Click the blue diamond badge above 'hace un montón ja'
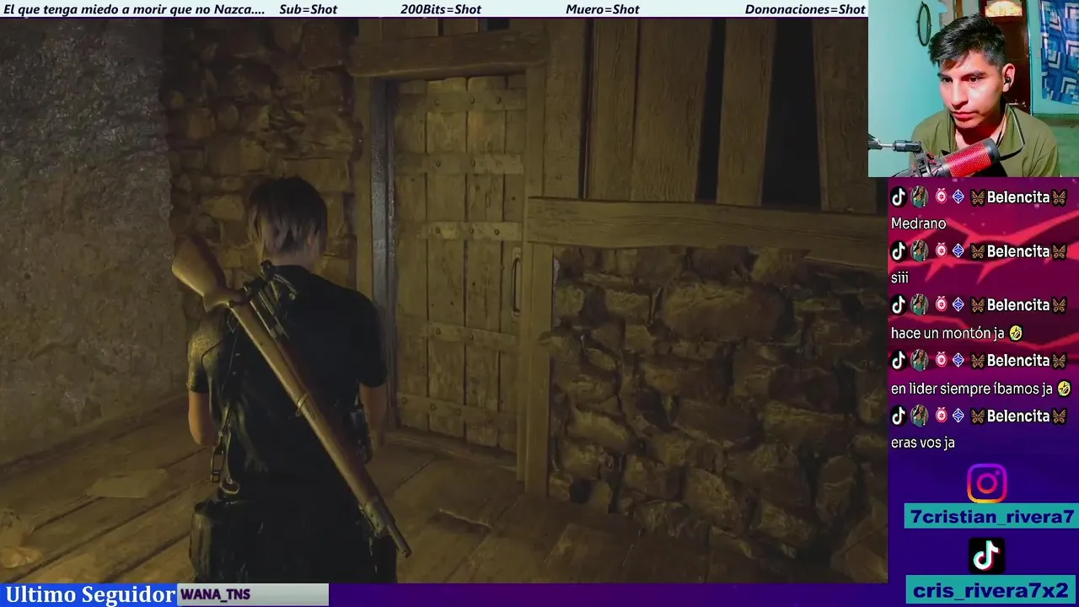Viewport: 1079px width, 607px height. (958, 305)
